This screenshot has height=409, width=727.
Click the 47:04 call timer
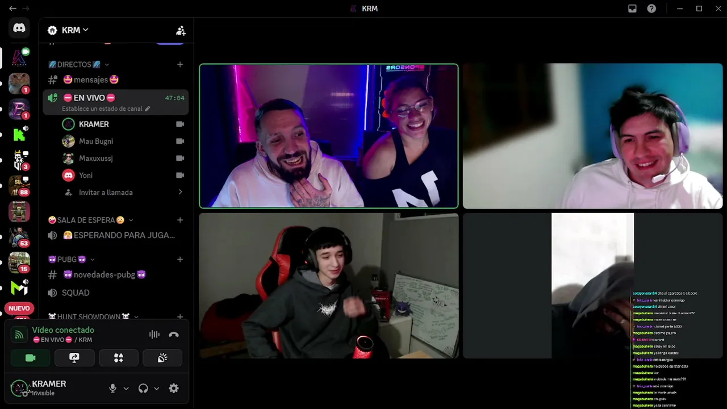coord(174,98)
